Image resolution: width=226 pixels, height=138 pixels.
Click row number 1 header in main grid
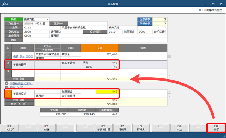click(x=8, y=56)
